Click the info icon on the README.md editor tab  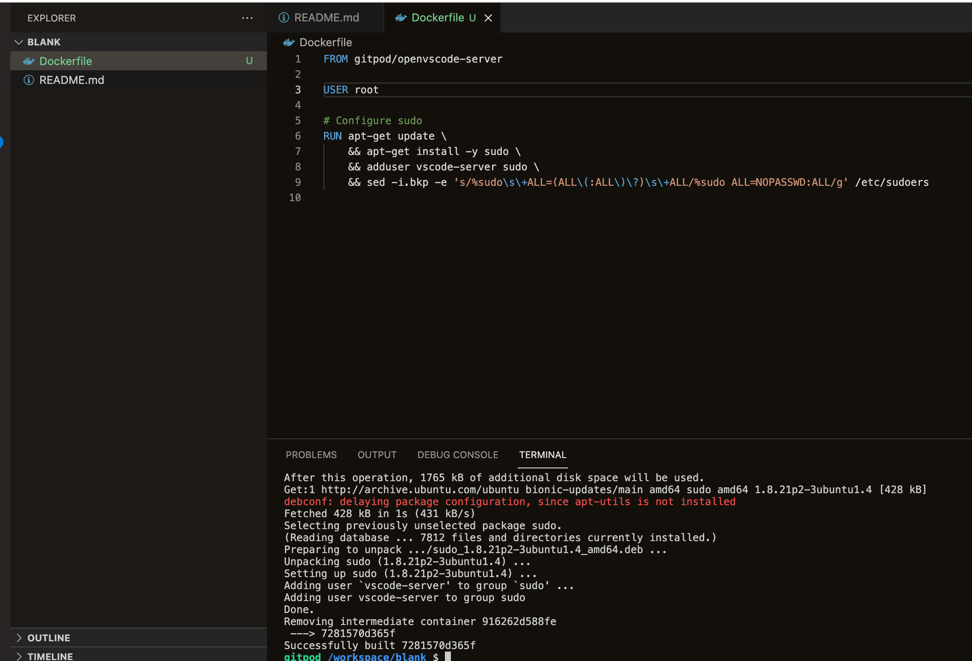click(x=283, y=18)
